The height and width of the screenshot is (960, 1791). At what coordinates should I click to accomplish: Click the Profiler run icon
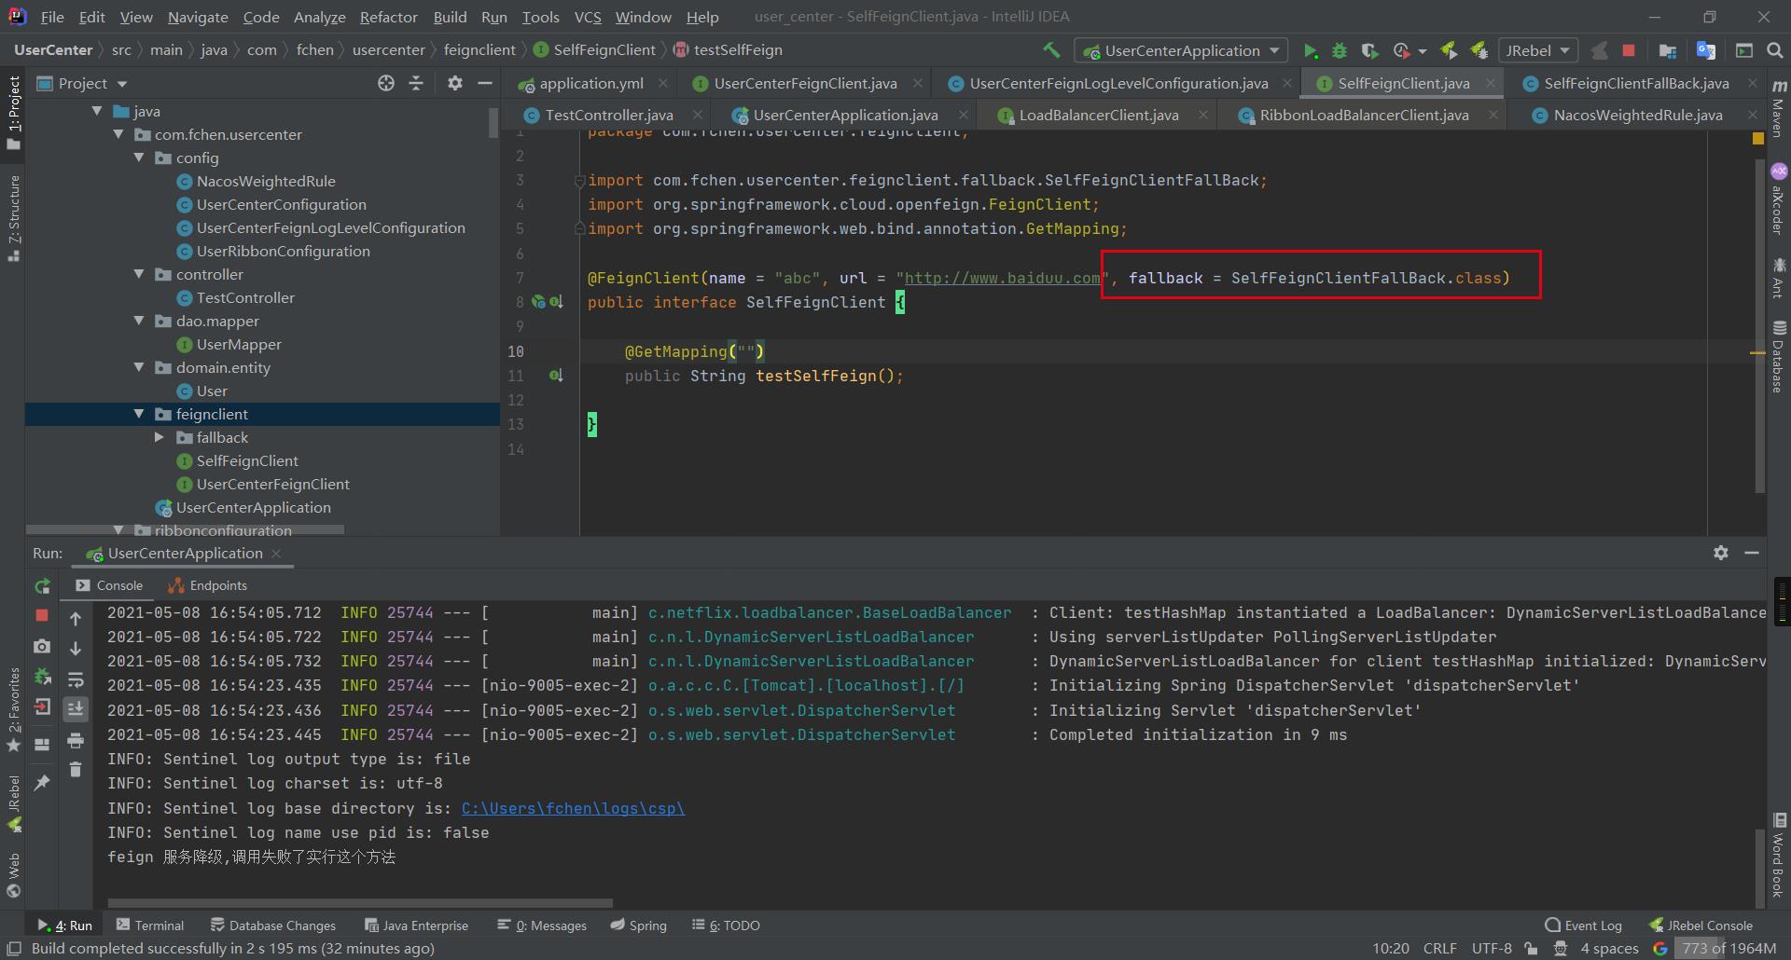pyautogui.click(x=1401, y=50)
